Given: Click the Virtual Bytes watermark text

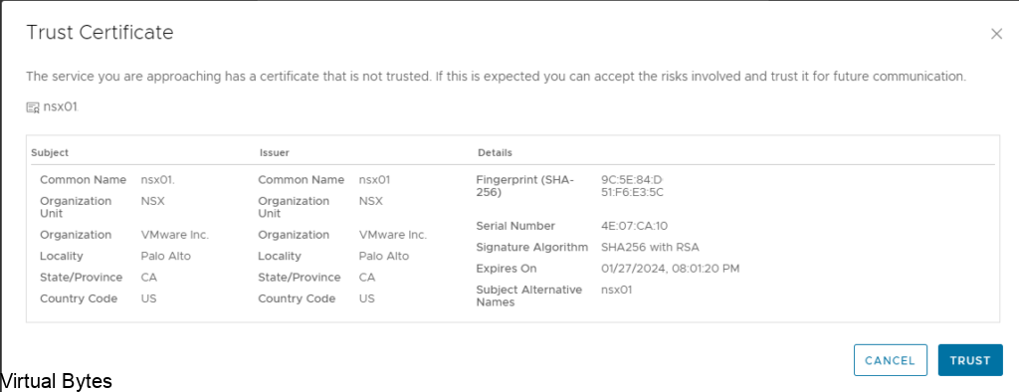Looking at the screenshot, I should tap(57, 382).
